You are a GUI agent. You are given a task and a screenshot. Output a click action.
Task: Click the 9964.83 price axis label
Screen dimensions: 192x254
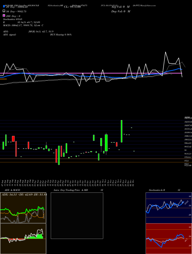click(188, 143)
